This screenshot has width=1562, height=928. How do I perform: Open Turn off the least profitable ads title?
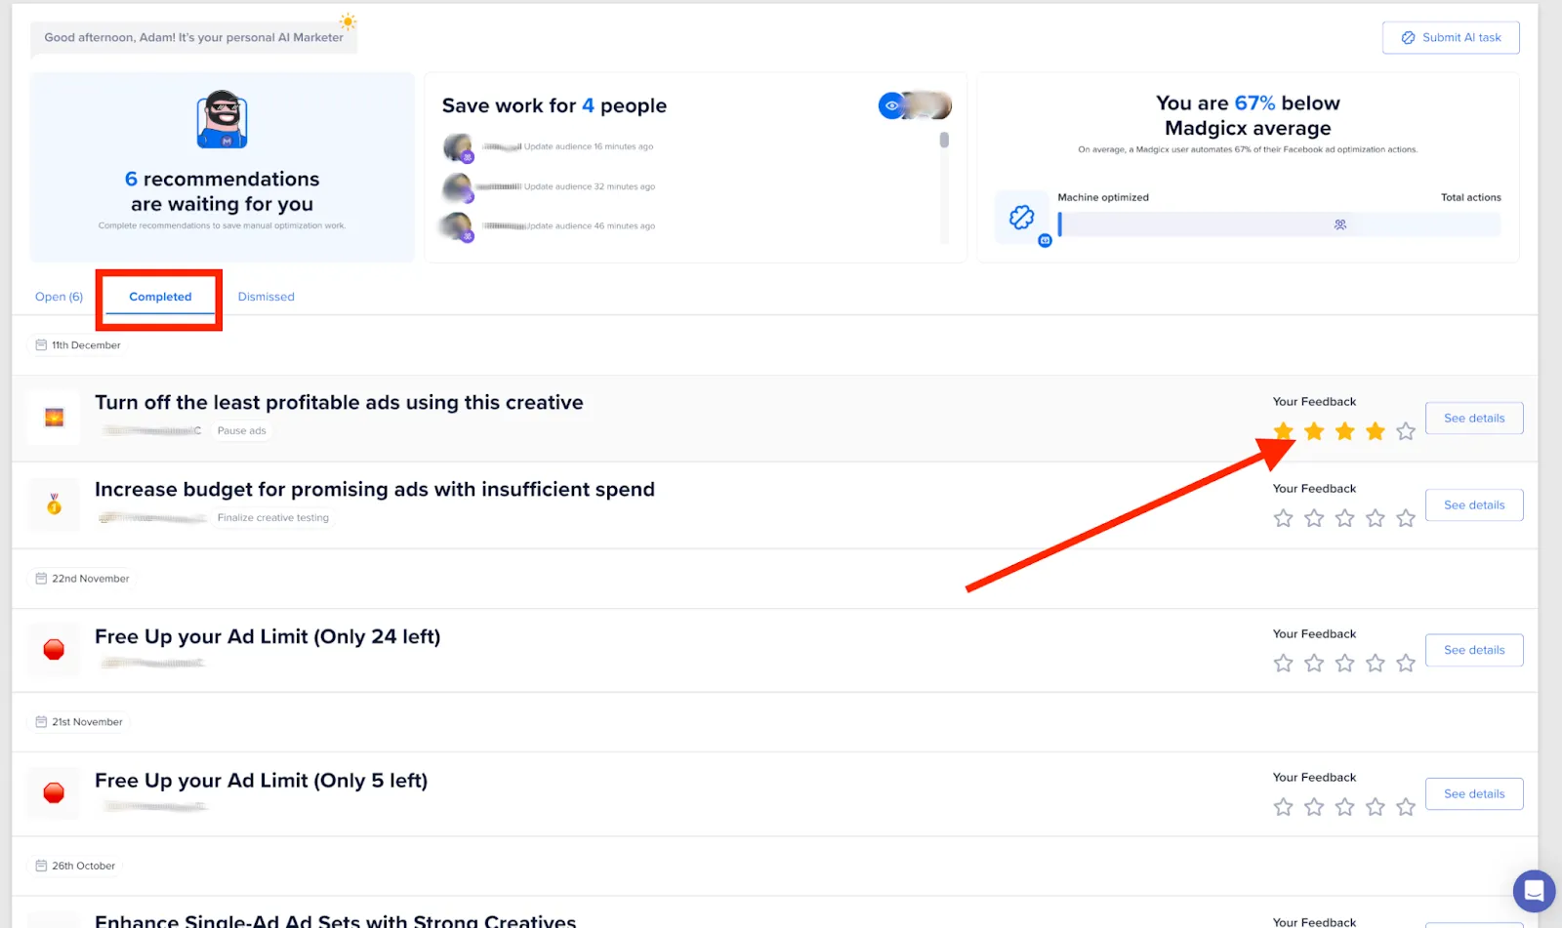pos(339,403)
